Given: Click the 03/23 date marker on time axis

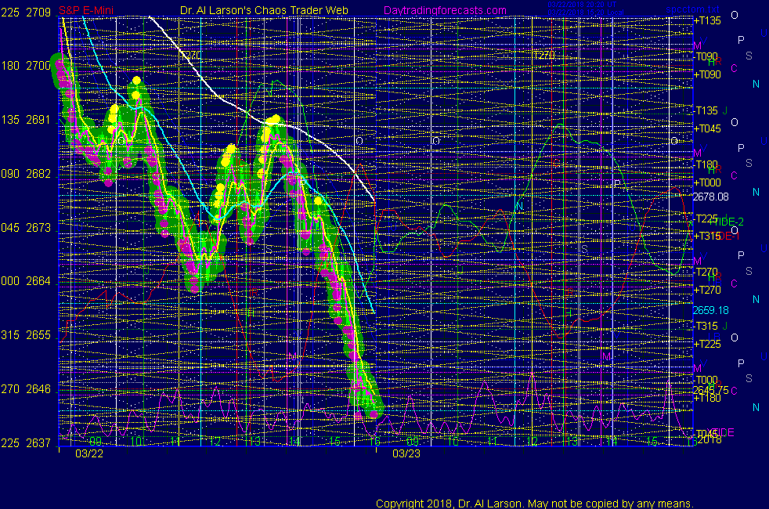Looking at the screenshot, I should [406, 453].
